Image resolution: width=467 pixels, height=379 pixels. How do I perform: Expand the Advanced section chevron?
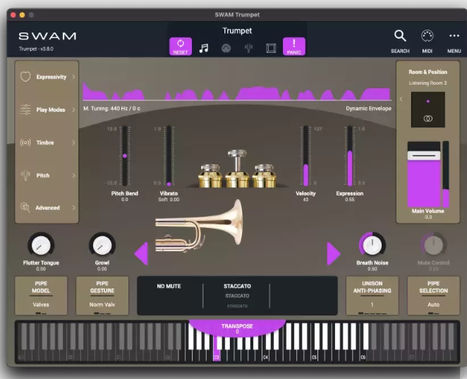pos(73,207)
